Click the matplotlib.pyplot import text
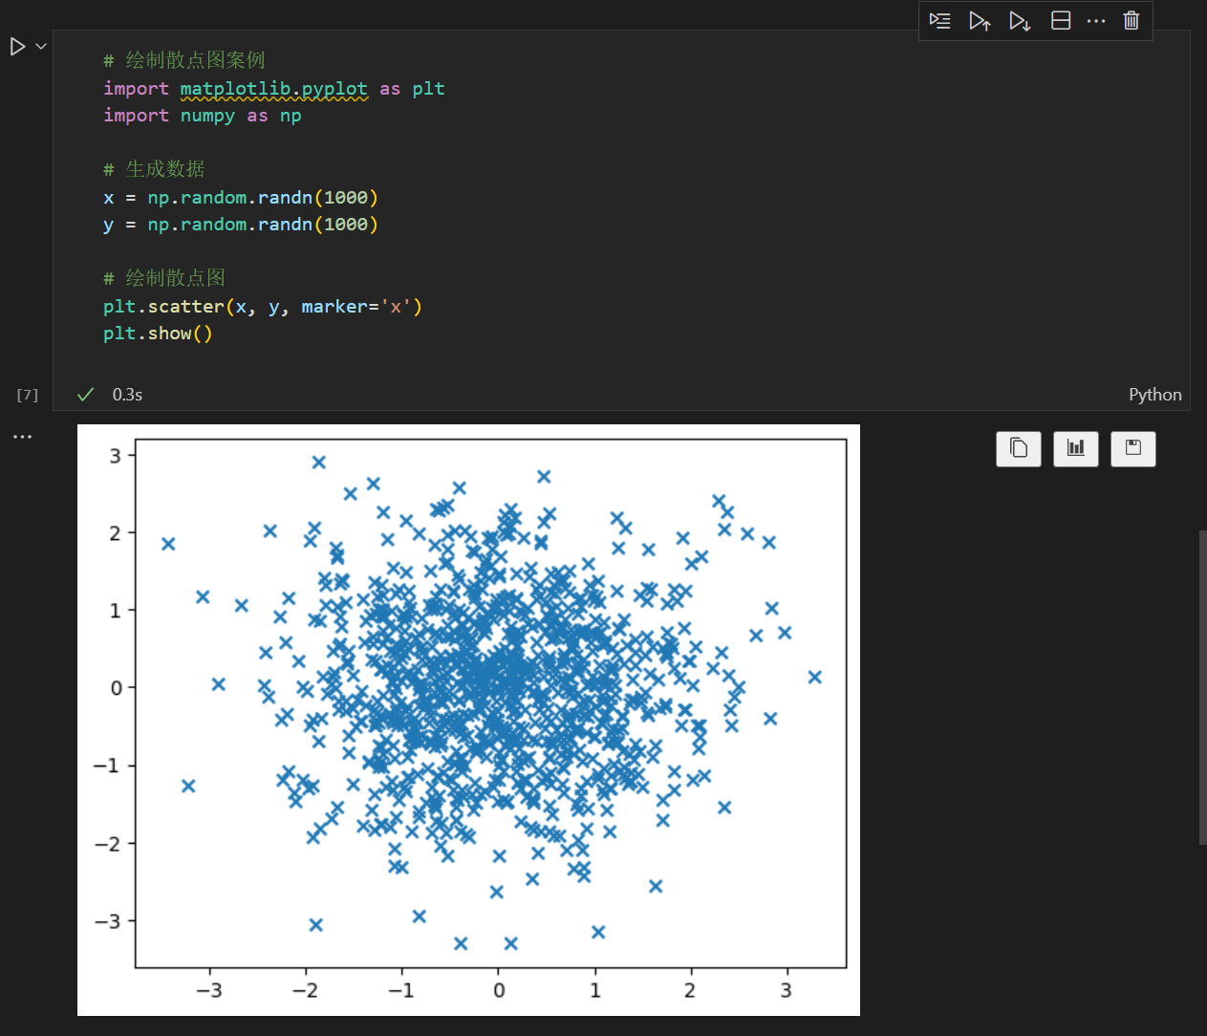Image resolution: width=1207 pixels, height=1036 pixels. click(273, 89)
